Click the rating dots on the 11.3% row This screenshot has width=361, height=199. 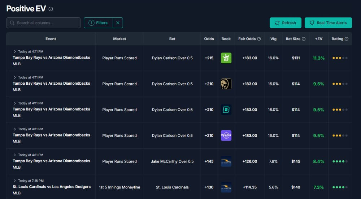340,58
